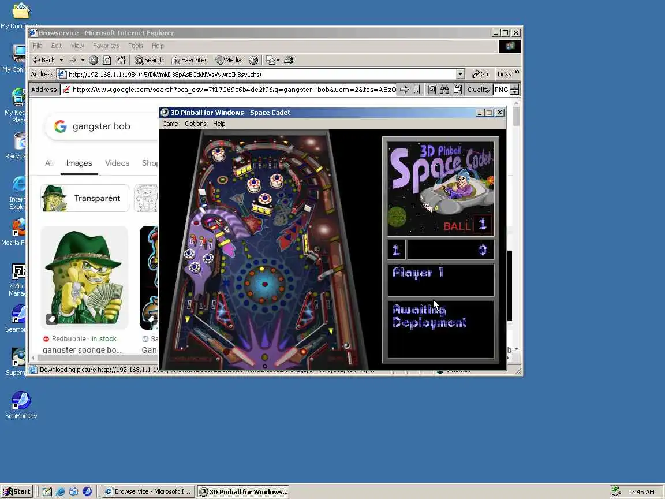665x499 pixels.
Task: Open the Favorites menu in Internet Explorer
Action: click(106, 46)
